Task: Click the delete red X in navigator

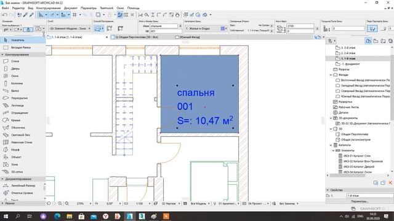Action: tap(390, 183)
